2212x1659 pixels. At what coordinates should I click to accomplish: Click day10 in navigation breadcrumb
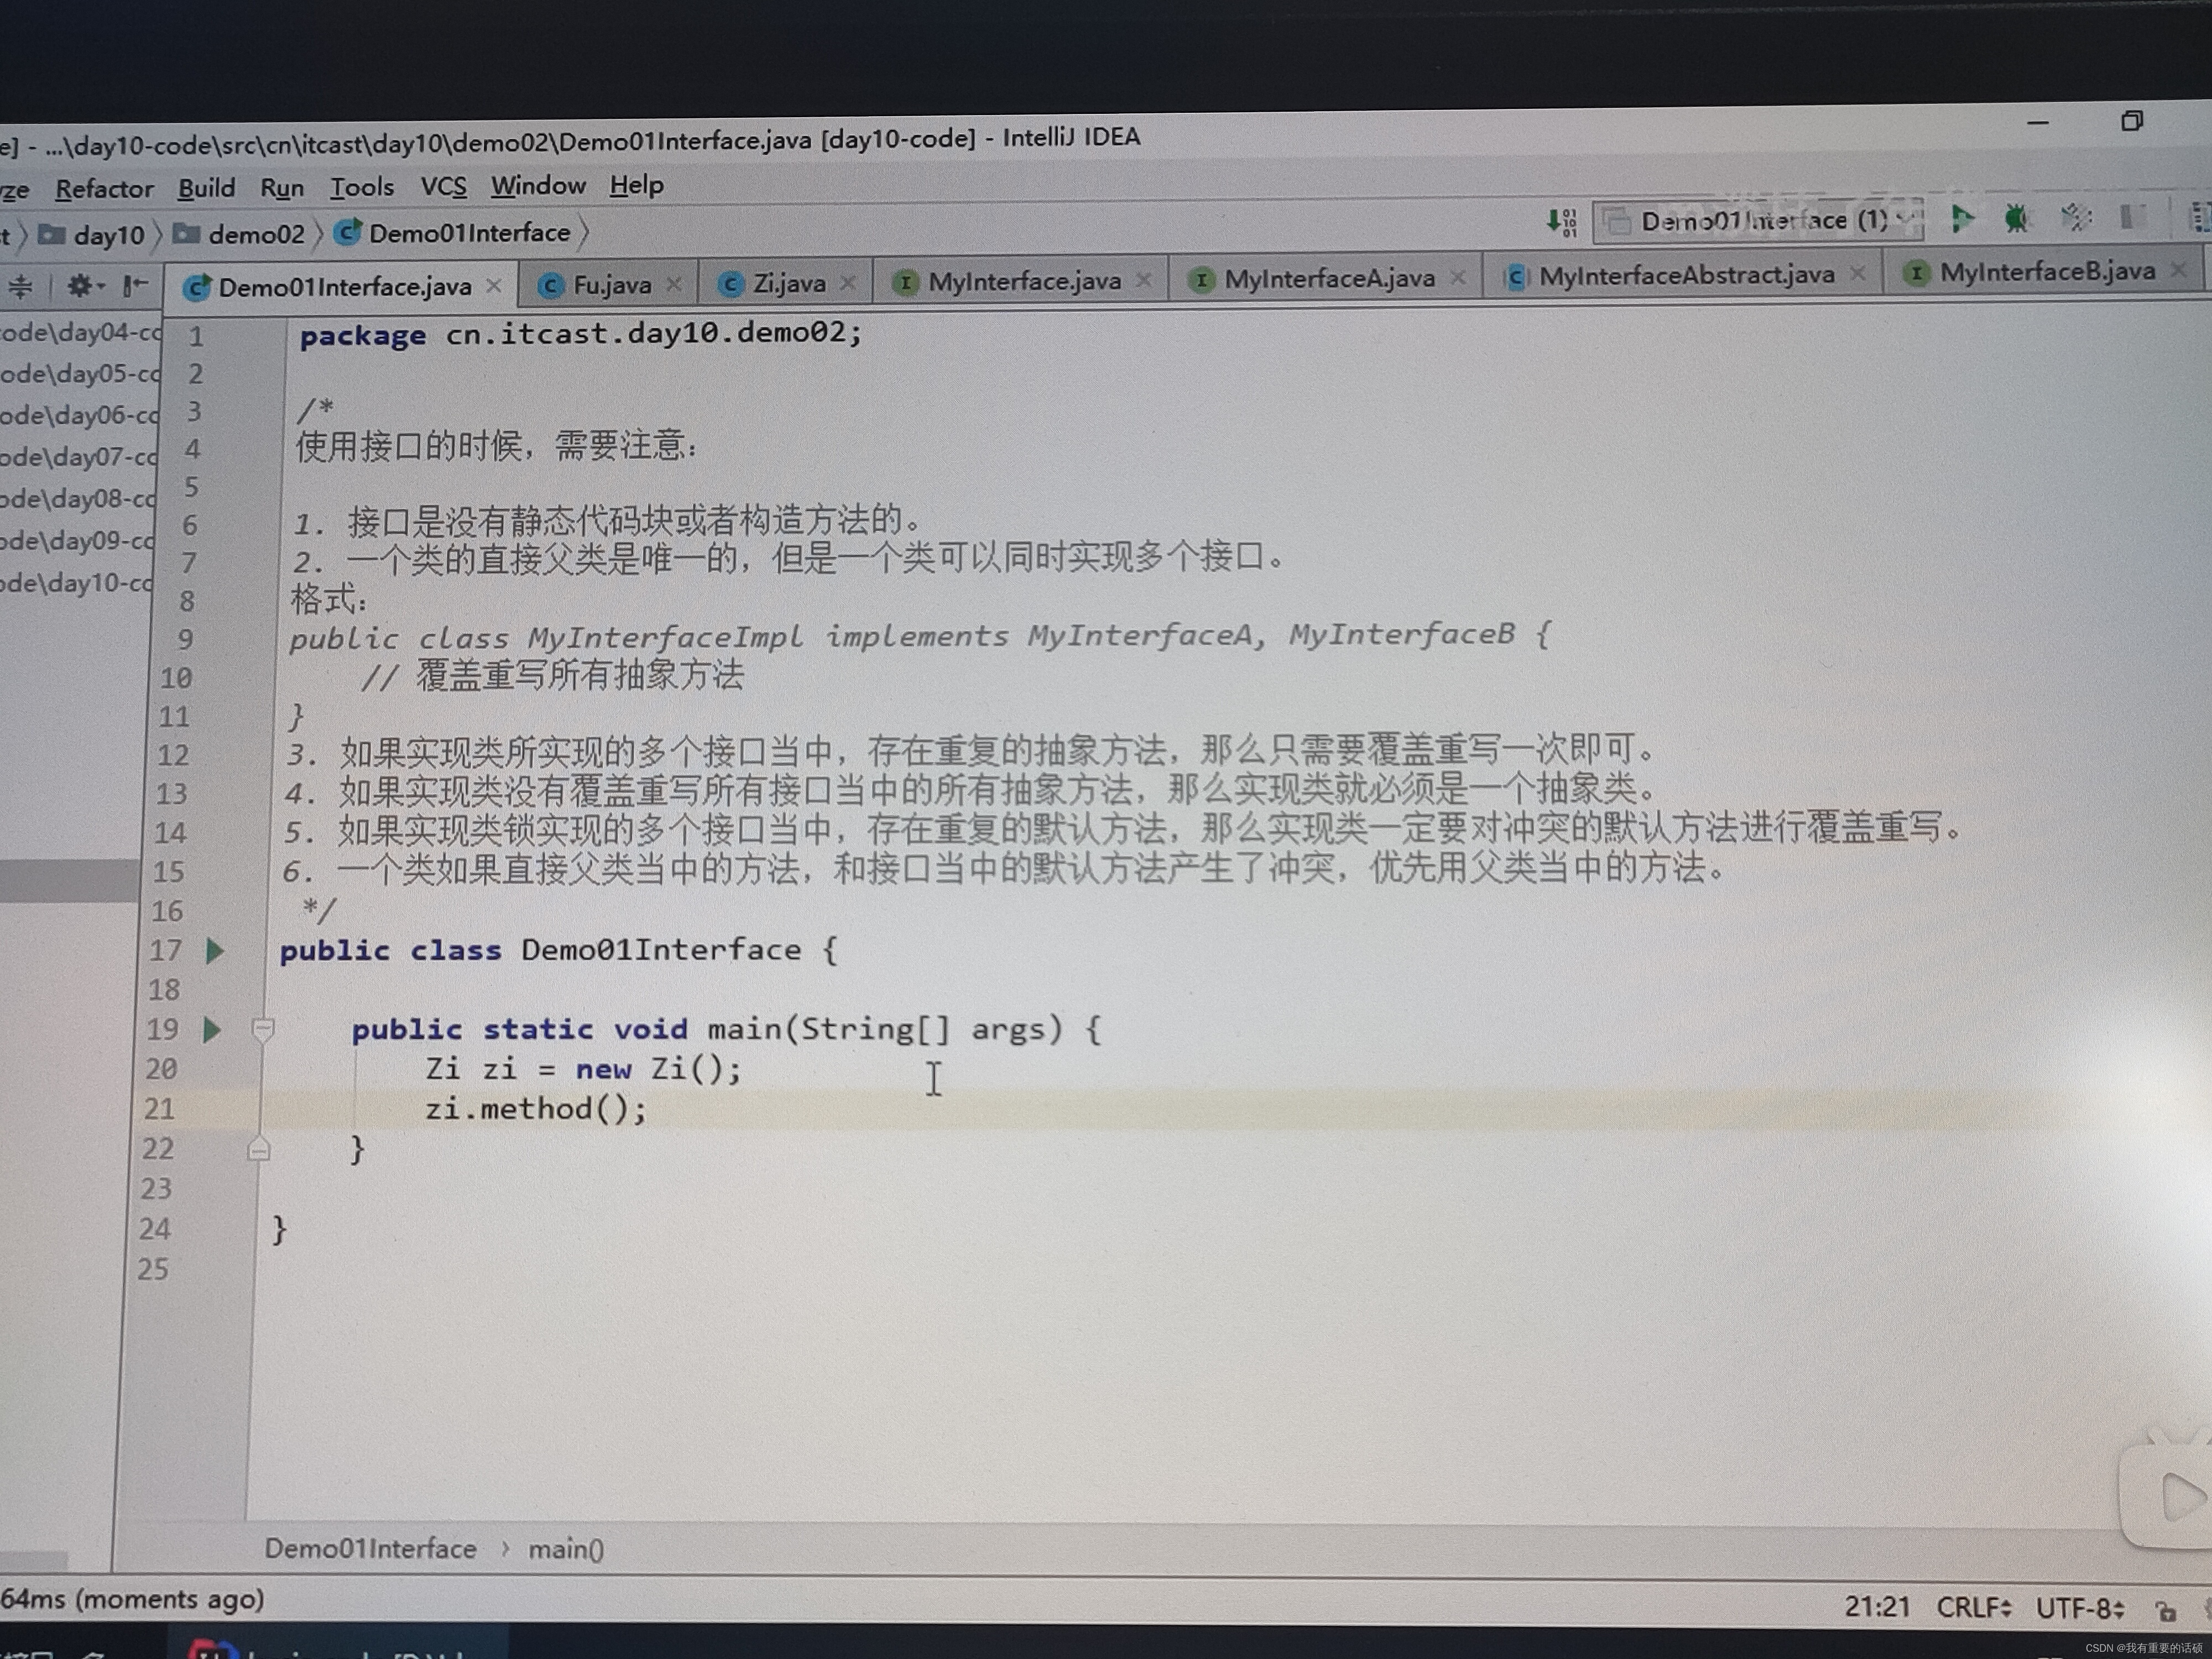tap(92, 236)
